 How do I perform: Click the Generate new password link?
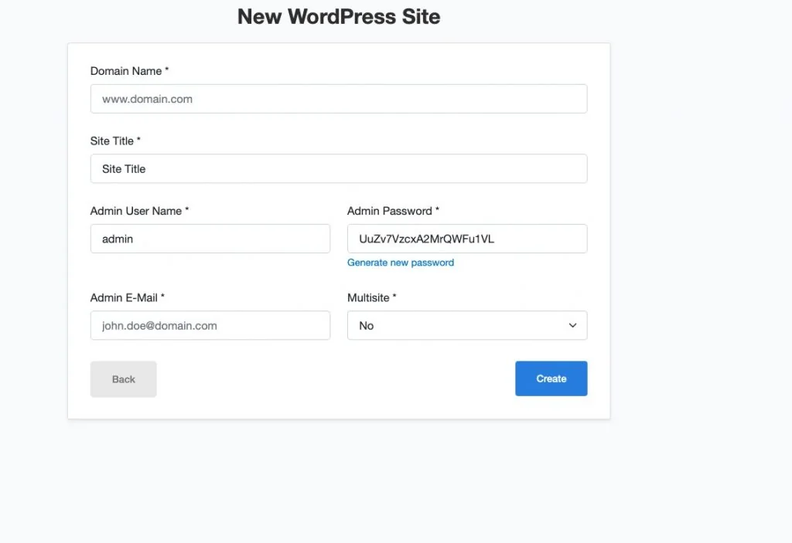click(401, 263)
